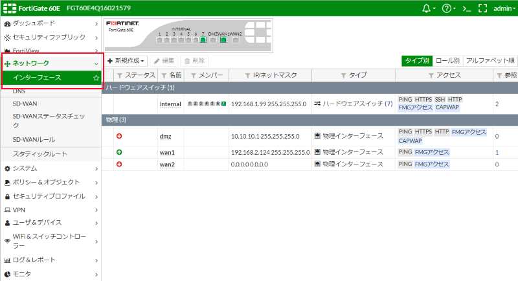Switch to ロール別 grouping view

(x=447, y=60)
